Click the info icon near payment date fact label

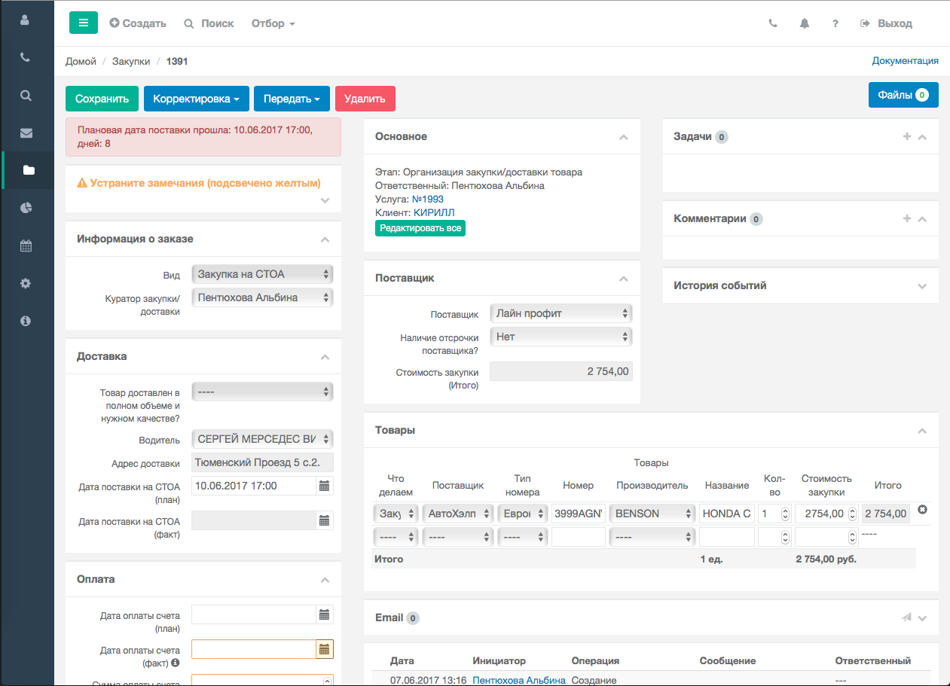[x=176, y=663]
